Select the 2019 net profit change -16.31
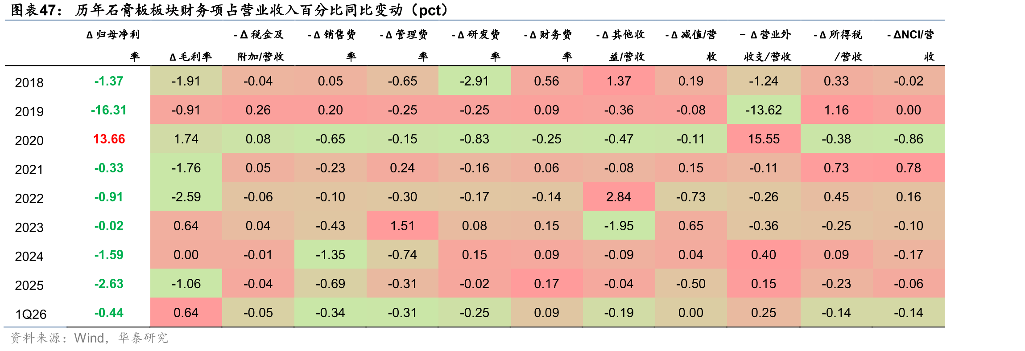 [x=109, y=110]
